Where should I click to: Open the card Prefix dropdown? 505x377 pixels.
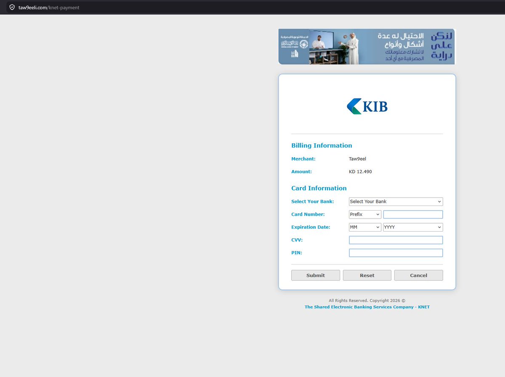(x=365, y=214)
